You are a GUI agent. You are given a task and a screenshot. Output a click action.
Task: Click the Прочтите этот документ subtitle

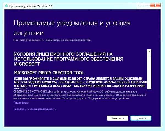[52, 40]
